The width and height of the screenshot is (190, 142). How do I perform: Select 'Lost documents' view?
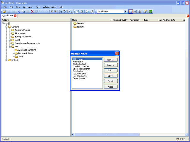80,76
